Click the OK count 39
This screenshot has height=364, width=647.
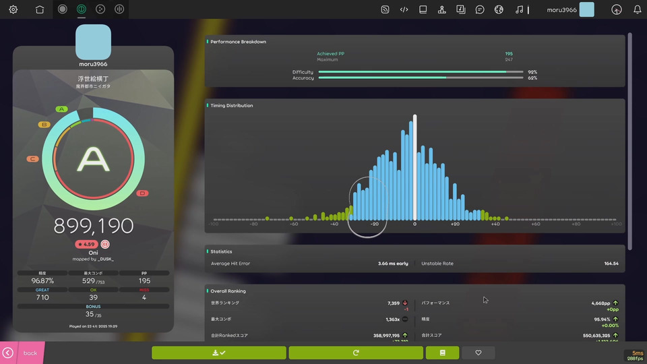click(93, 297)
